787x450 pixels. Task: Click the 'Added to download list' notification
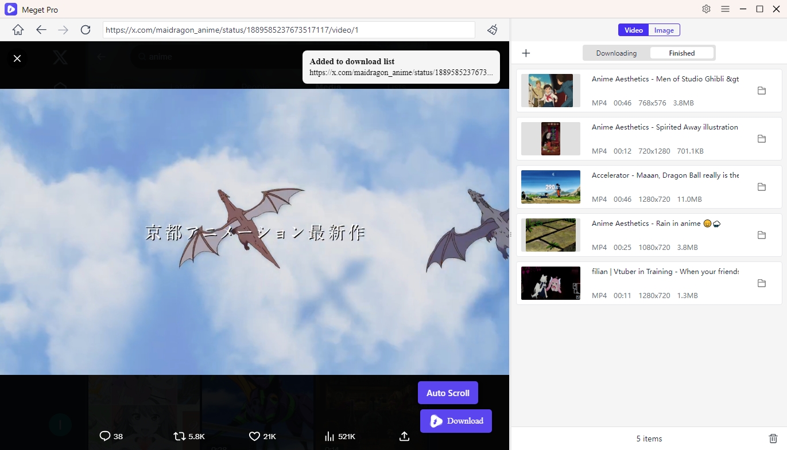tap(401, 67)
